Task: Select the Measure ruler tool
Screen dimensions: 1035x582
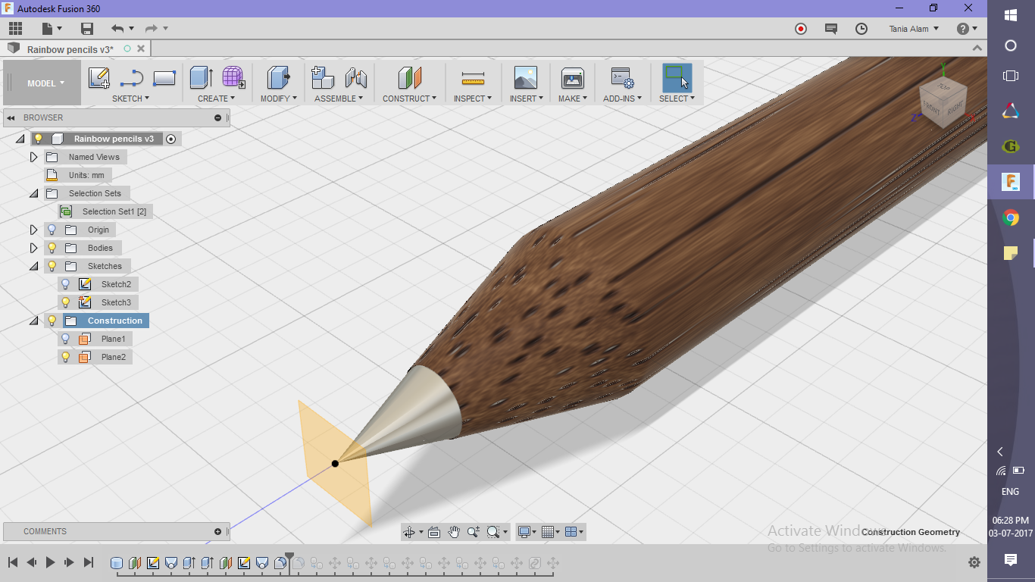Action: point(473,78)
